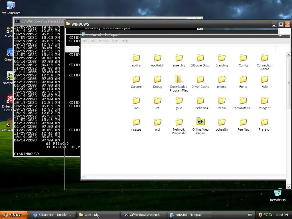
Task: Open the Debug folder
Action: pyautogui.click(x=157, y=82)
